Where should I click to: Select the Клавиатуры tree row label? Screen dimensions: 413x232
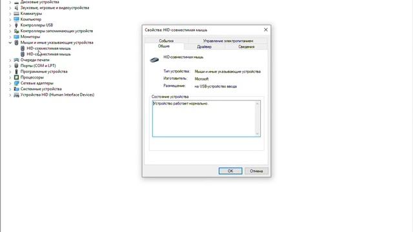click(x=31, y=14)
